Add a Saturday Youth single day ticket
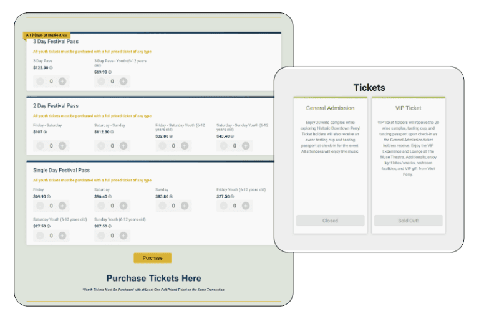479x319 pixels. point(62,236)
